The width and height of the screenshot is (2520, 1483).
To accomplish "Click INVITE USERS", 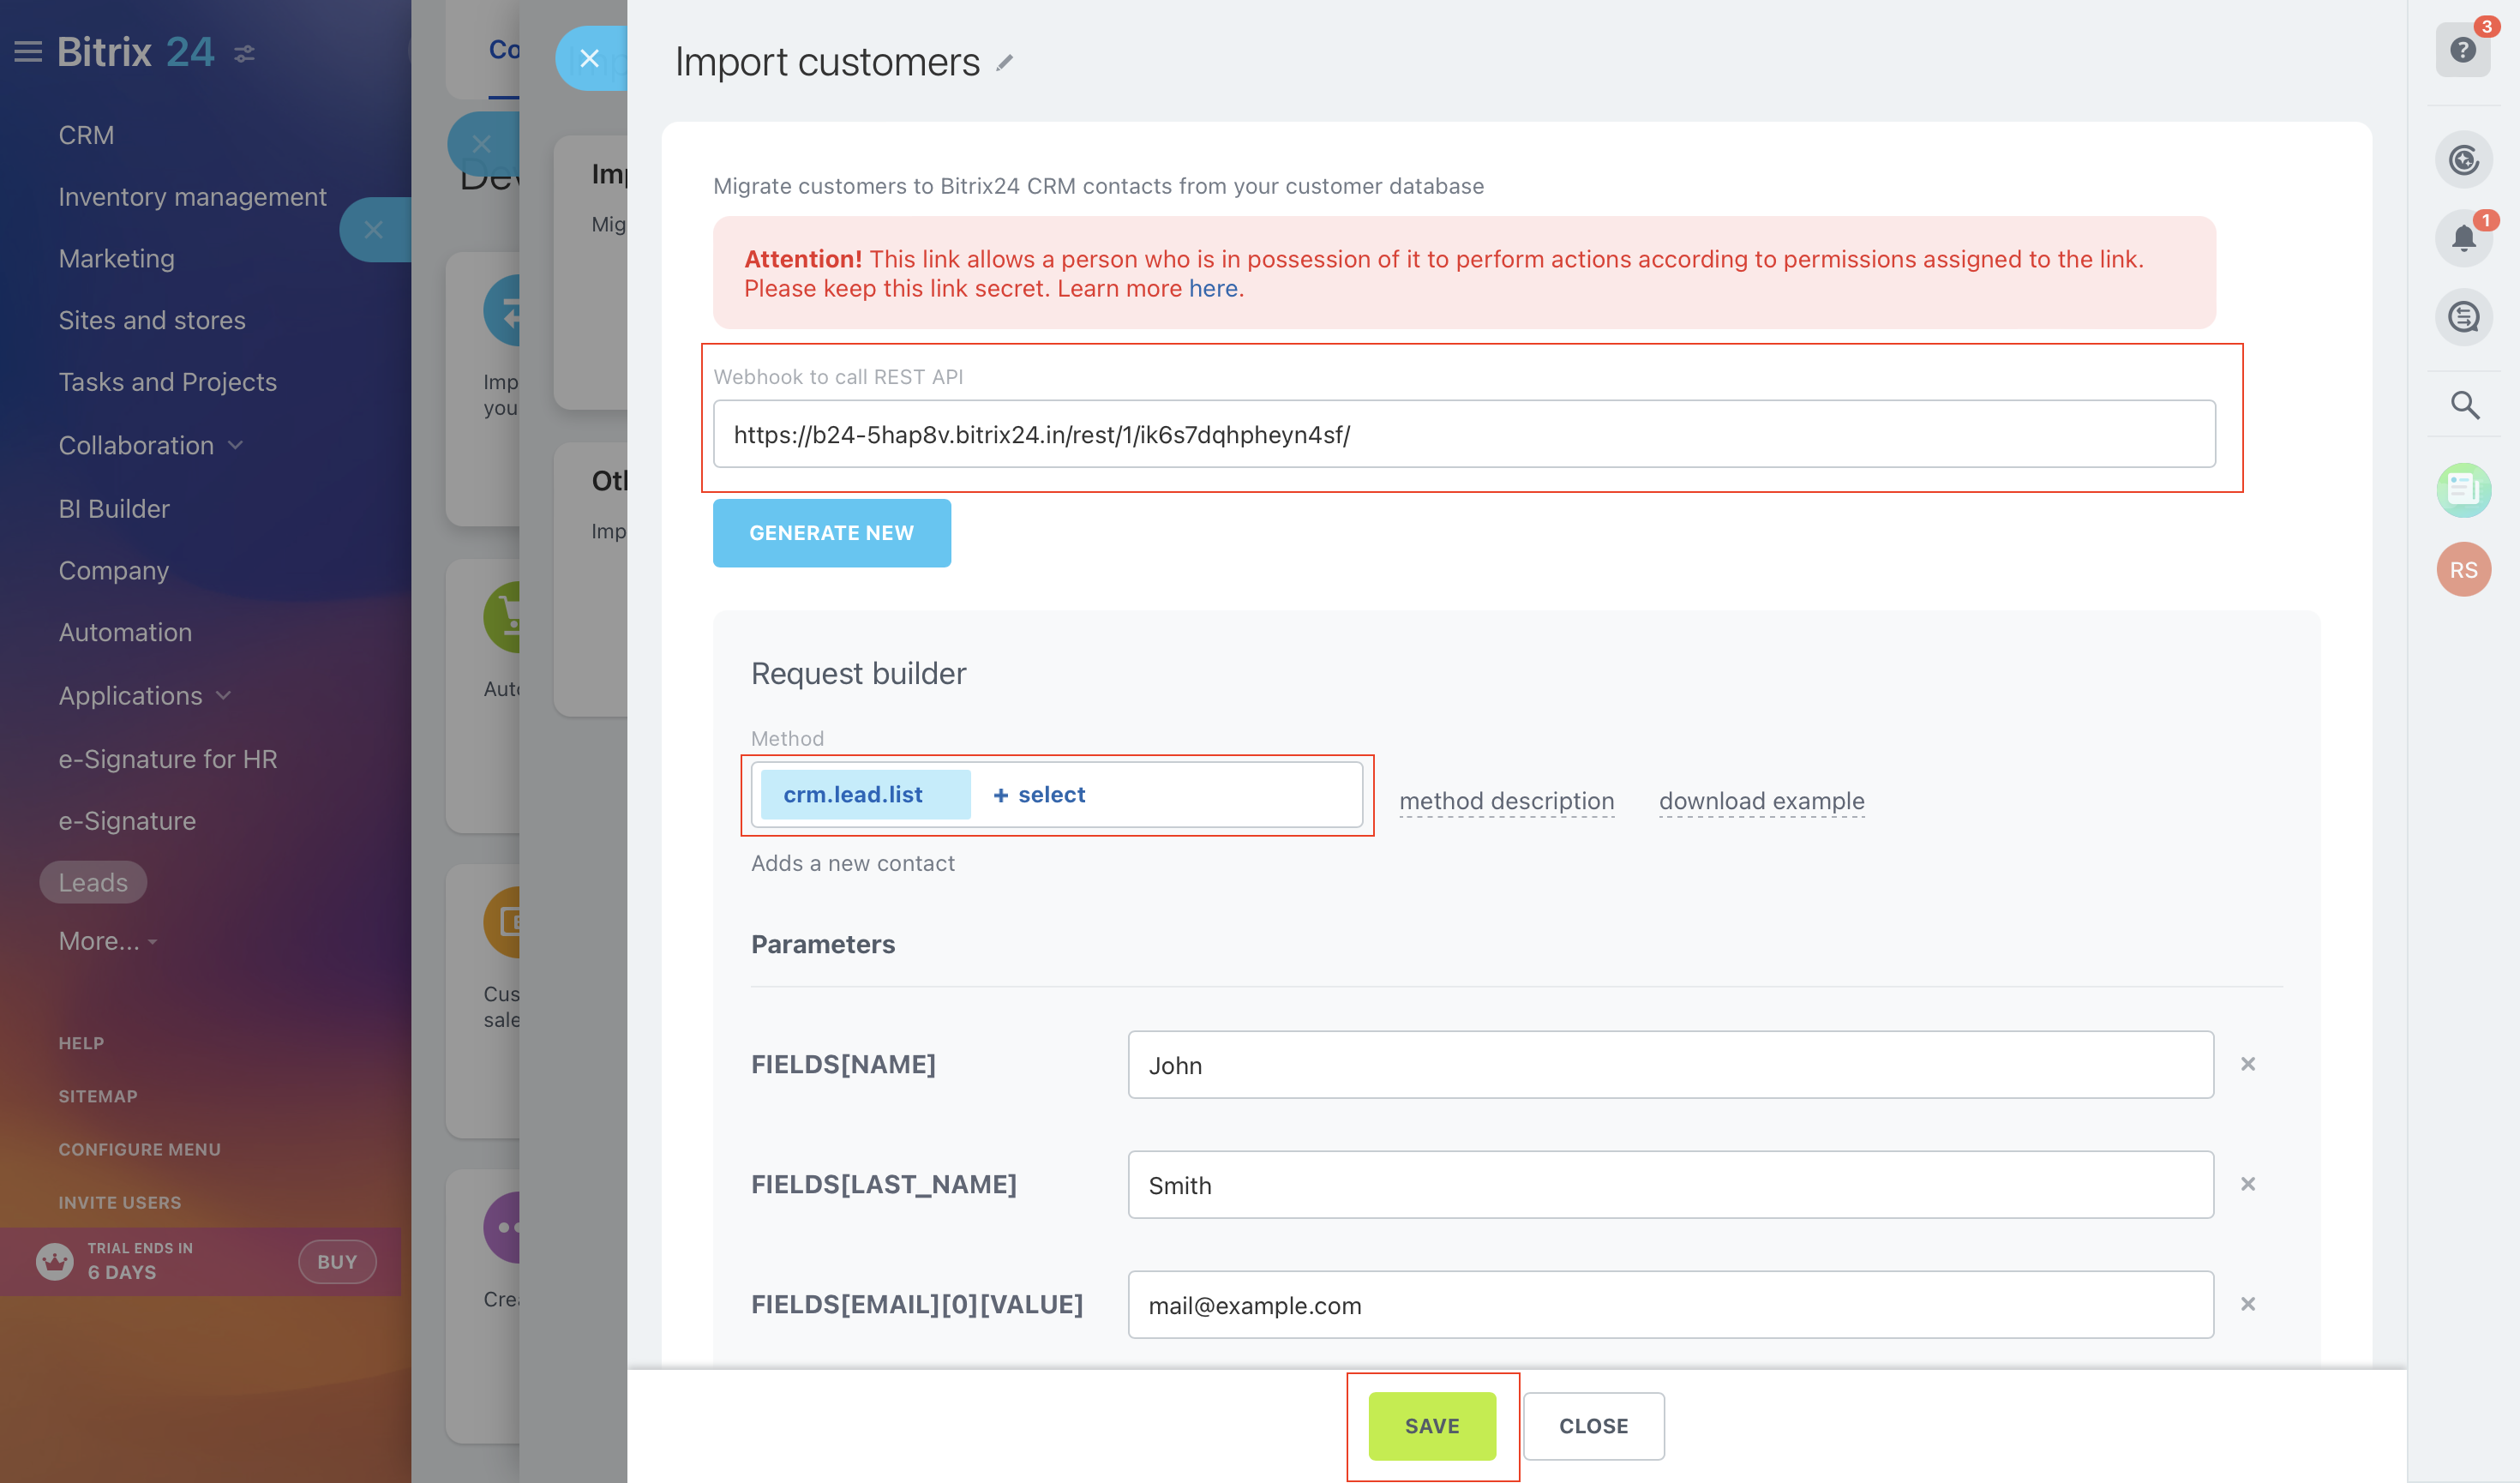I will tap(120, 1202).
